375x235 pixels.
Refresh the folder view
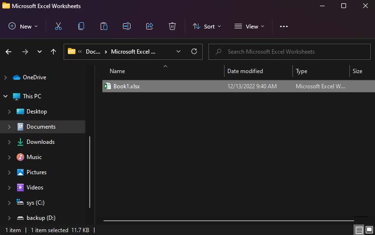194,51
